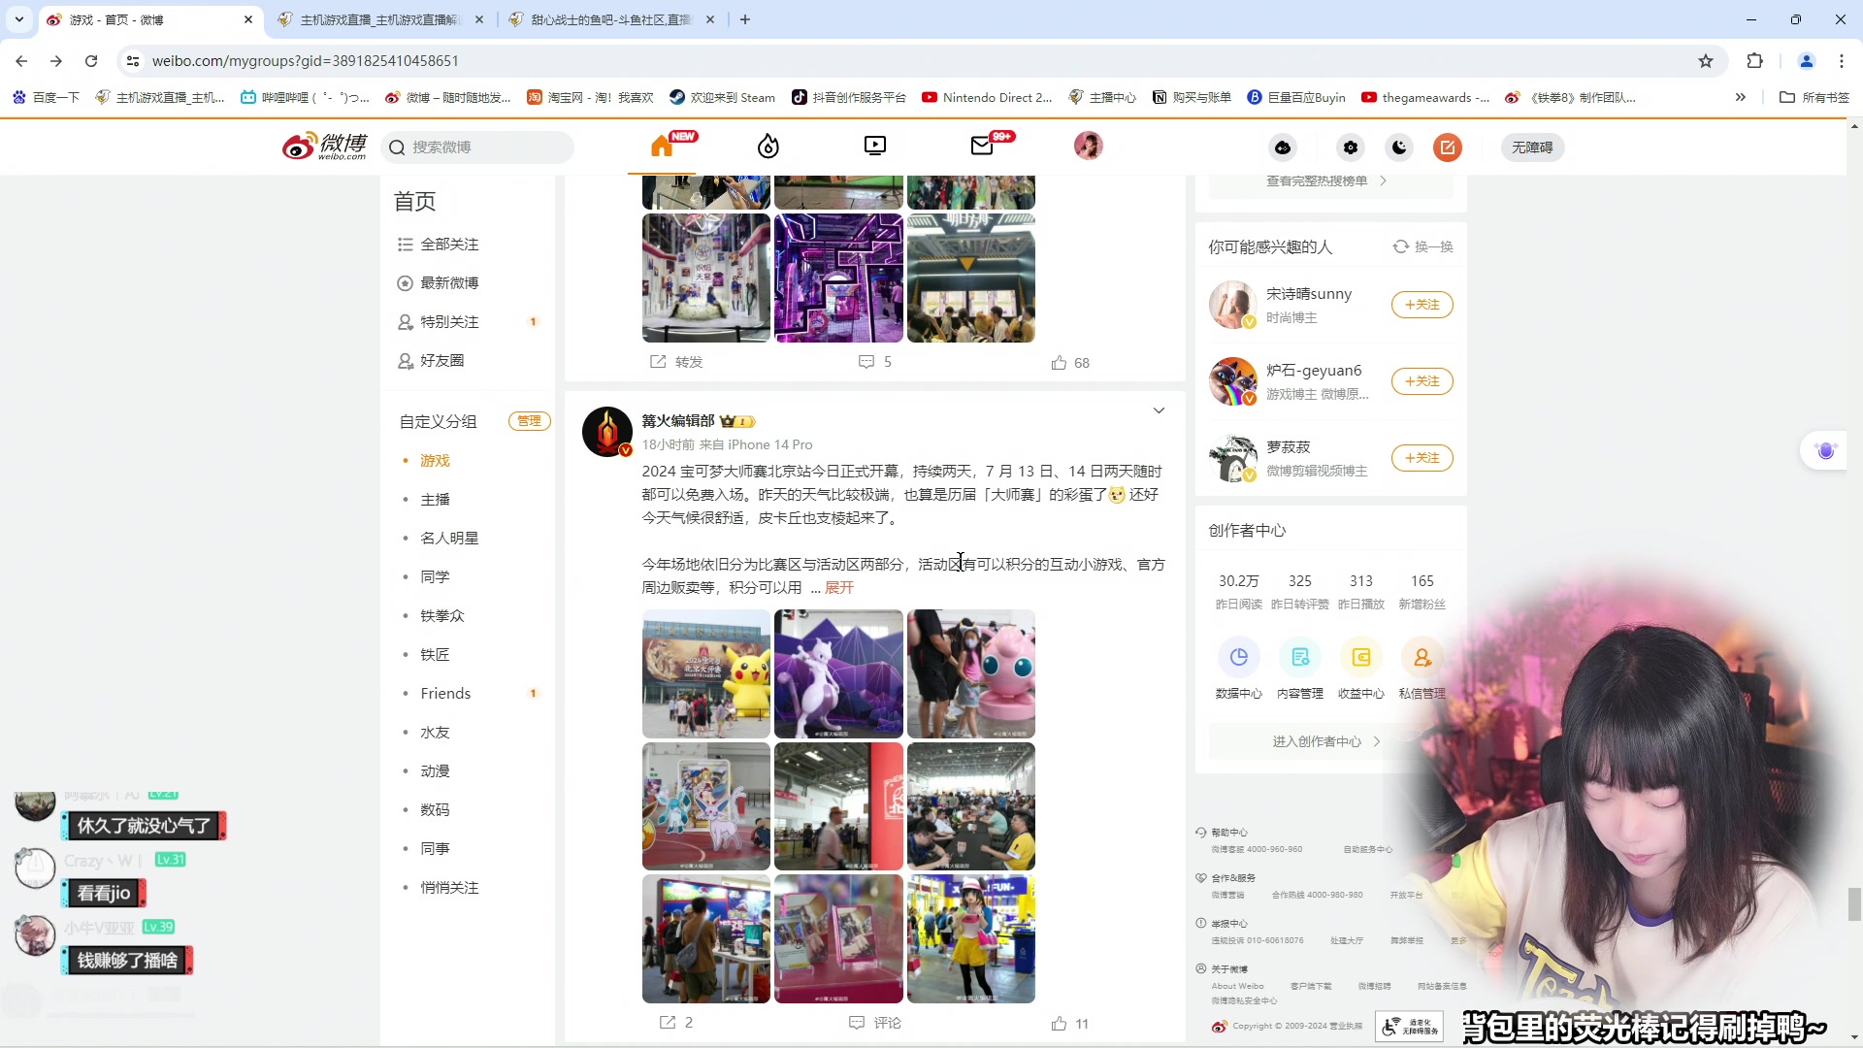
Task: Click the 搜索微博 search field
Action: click(477, 147)
